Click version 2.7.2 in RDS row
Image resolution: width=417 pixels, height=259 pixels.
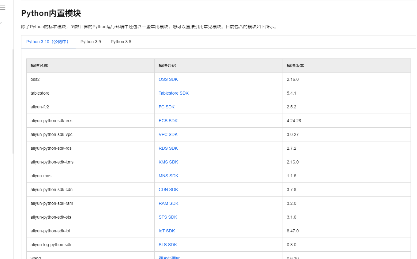(291, 148)
